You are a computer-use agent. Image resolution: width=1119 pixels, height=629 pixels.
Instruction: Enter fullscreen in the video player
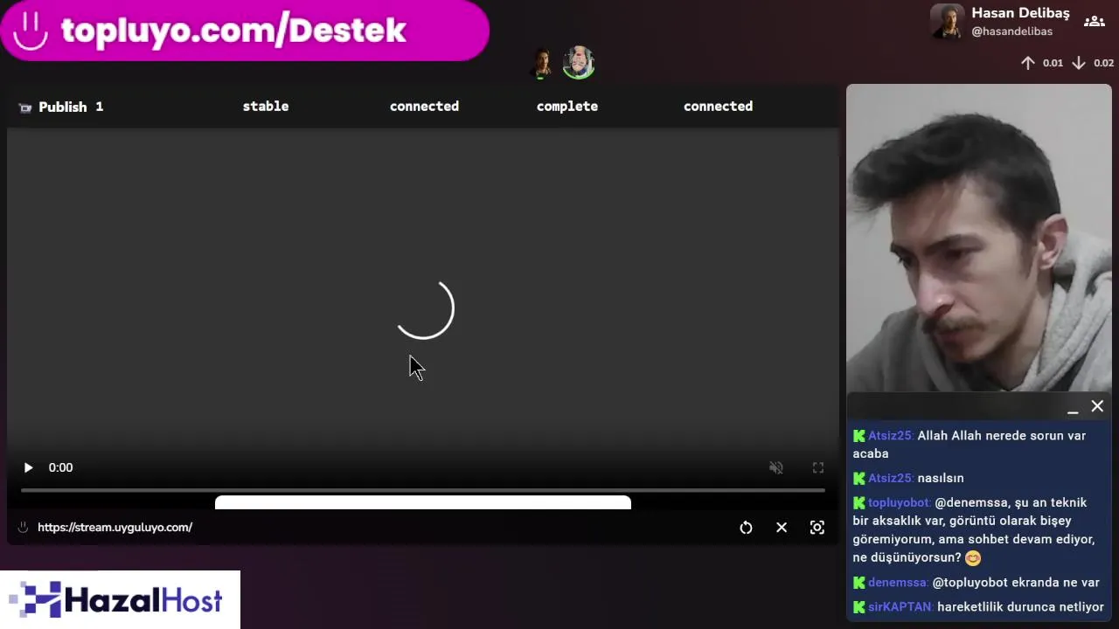[818, 467]
